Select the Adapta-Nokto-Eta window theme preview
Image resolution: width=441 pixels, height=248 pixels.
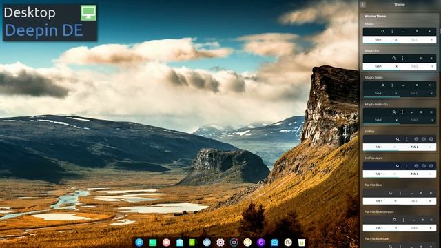(400, 116)
